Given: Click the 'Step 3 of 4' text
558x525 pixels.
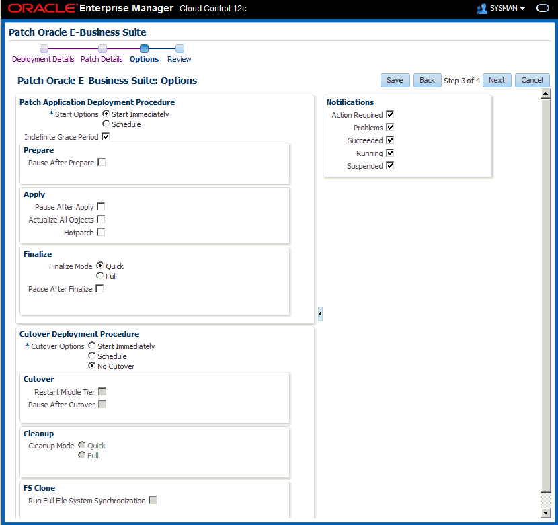Looking at the screenshot, I should pos(462,81).
